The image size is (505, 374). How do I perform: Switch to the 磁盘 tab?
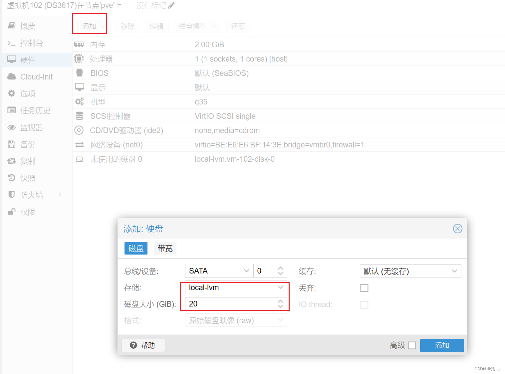point(136,248)
